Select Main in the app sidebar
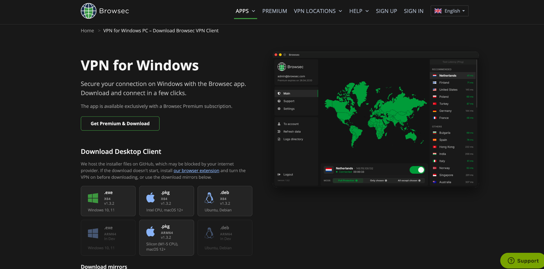The height and width of the screenshot is (269, 544). click(296, 93)
